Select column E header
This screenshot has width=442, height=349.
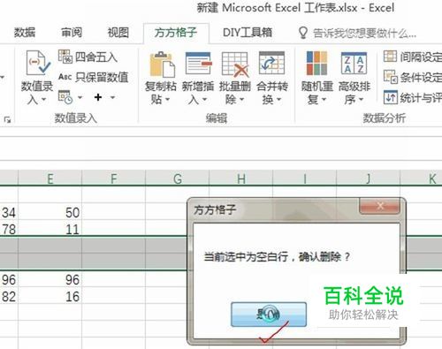(50, 178)
